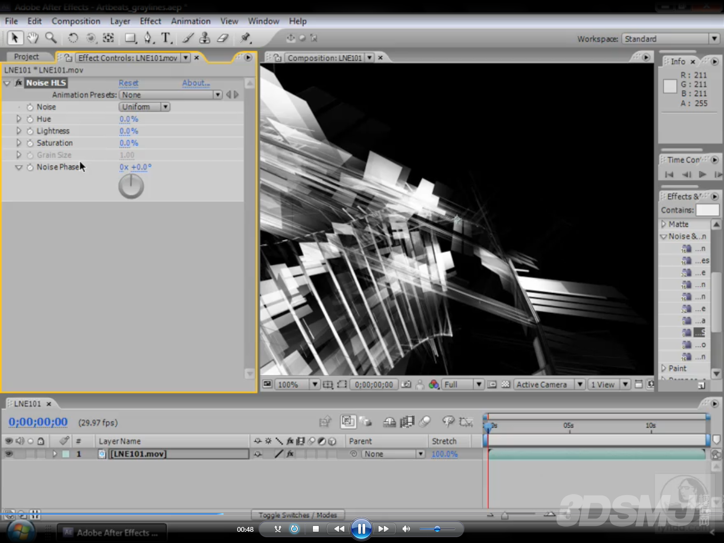Viewport: 724px width, 543px height.
Task: Toggle the Saturation stopwatch
Action: click(30, 143)
